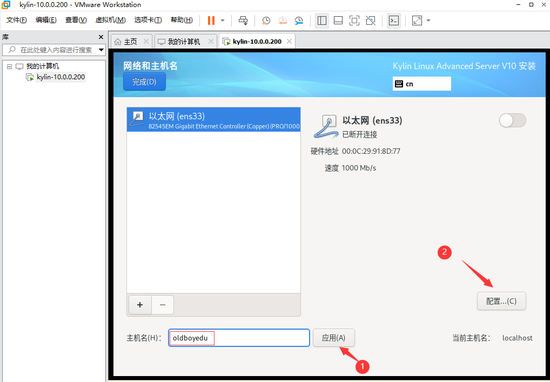Open the 选项卡(T) menu
Screen dimensions: 550x382
tap(148, 20)
